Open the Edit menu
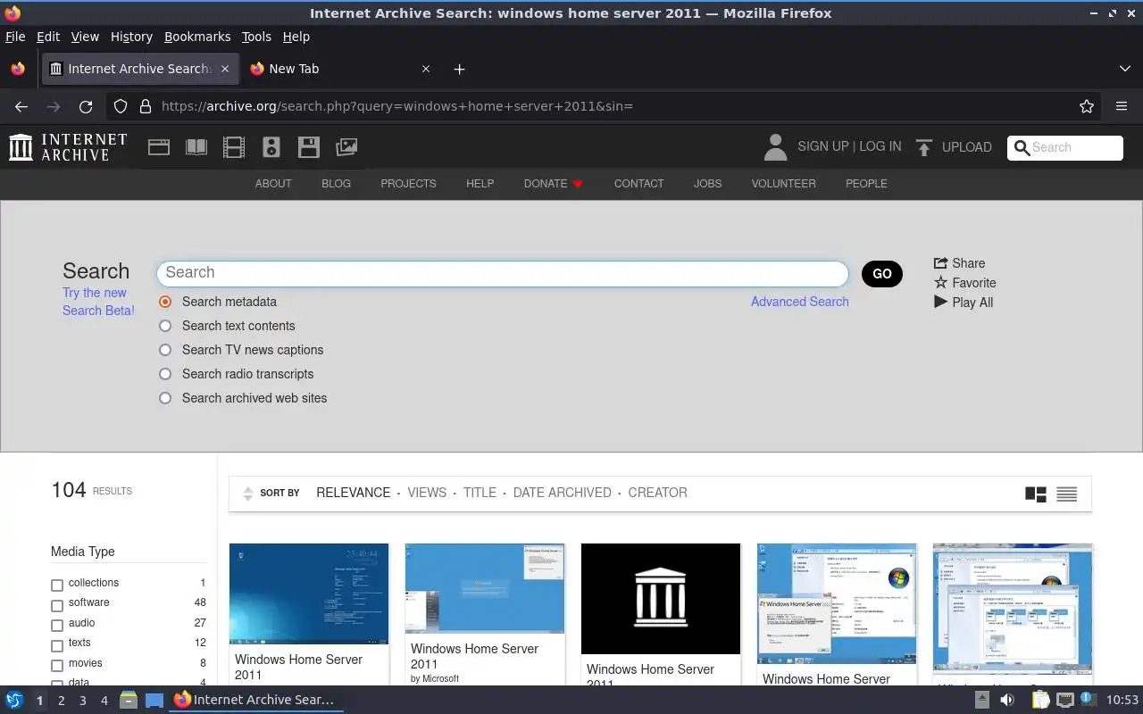Image resolution: width=1143 pixels, height=714 pixels. (48, 37)
